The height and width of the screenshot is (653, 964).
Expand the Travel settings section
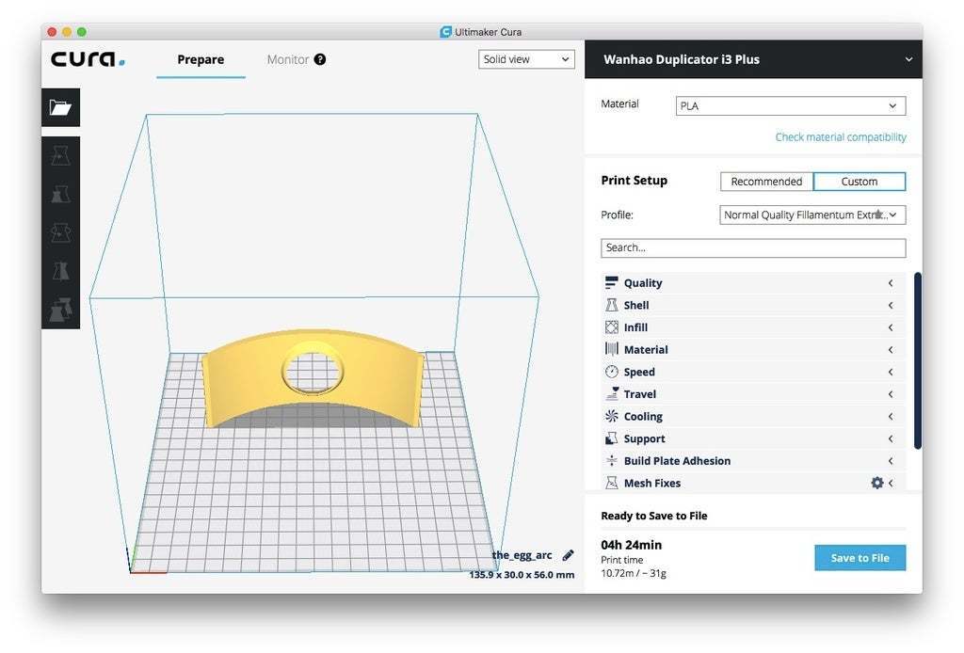coord(753,393)
